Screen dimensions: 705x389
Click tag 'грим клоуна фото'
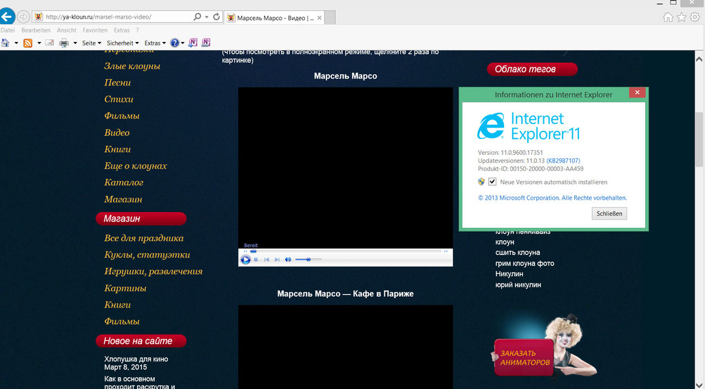[x=525, y=263]
